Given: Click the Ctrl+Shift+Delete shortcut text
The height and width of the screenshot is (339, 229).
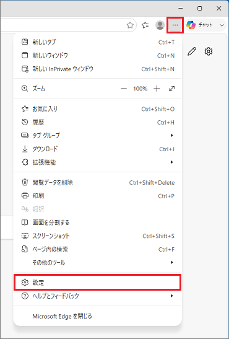Looking at the screenshot, I should click(x=152, y=183).
